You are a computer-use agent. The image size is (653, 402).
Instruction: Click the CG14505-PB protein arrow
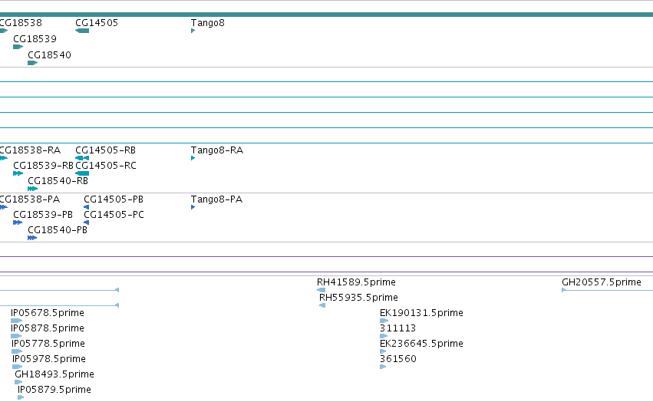[x=86, y=207]
